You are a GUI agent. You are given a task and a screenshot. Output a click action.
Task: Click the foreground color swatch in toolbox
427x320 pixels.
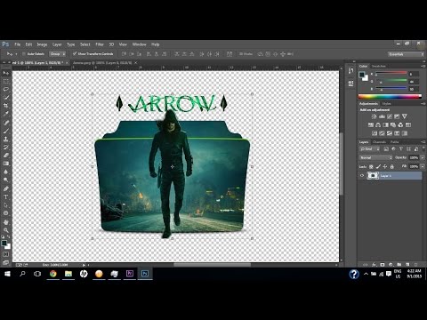click(4, 244)
